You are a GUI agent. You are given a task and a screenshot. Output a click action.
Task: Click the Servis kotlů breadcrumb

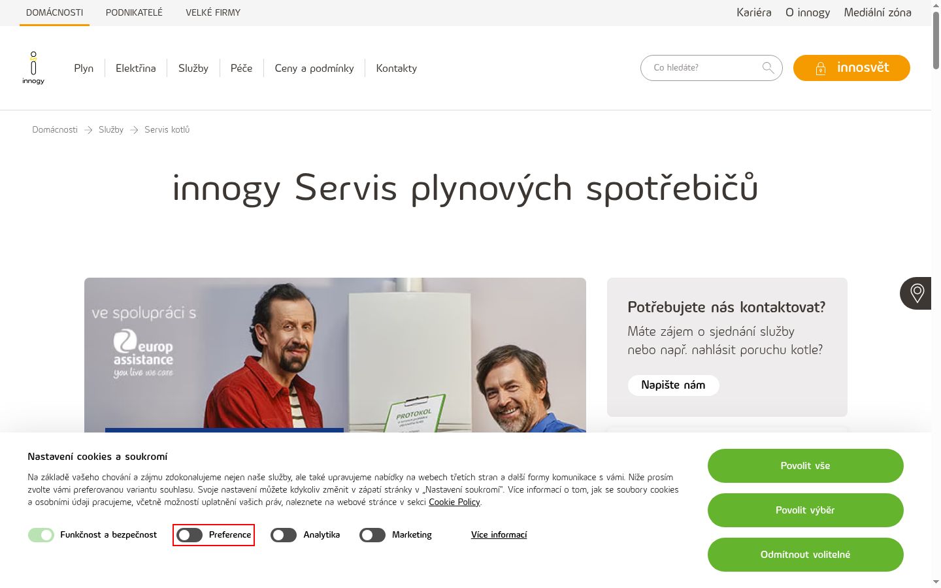(x=167, y=130)
